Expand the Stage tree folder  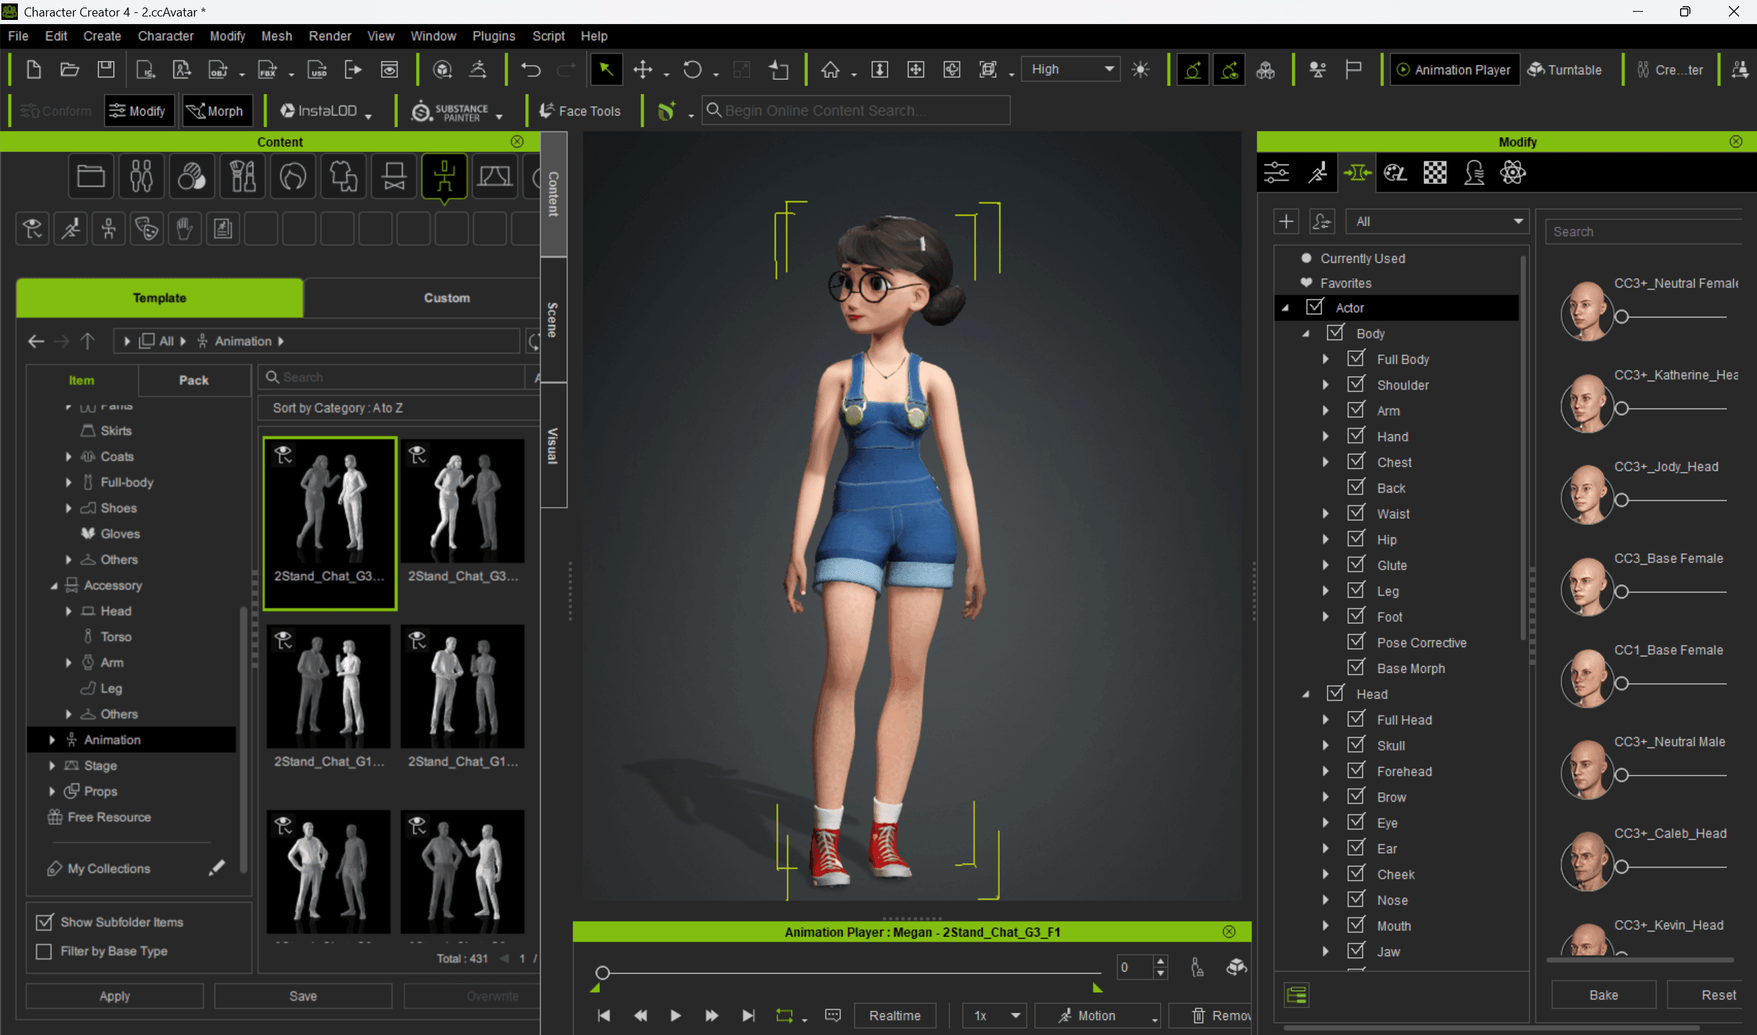[x=52, y=766]
